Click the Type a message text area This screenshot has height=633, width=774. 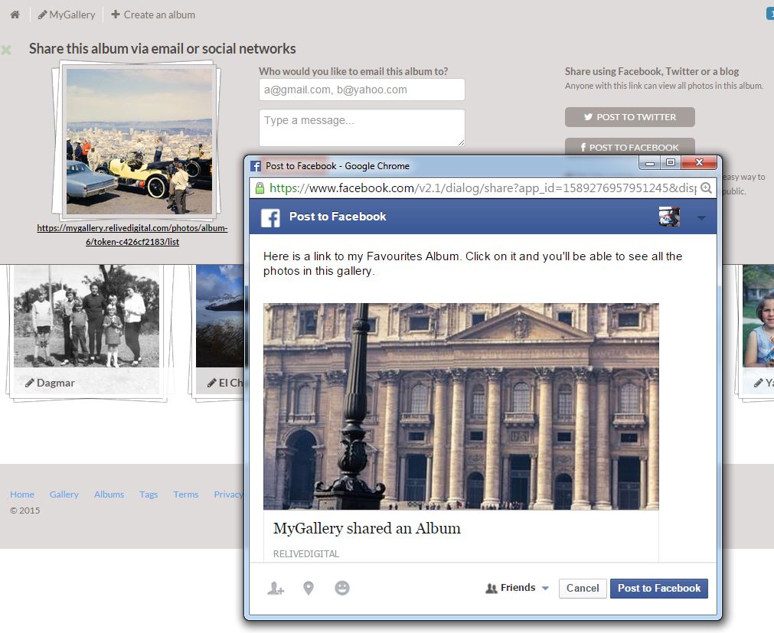coord(361,127)
